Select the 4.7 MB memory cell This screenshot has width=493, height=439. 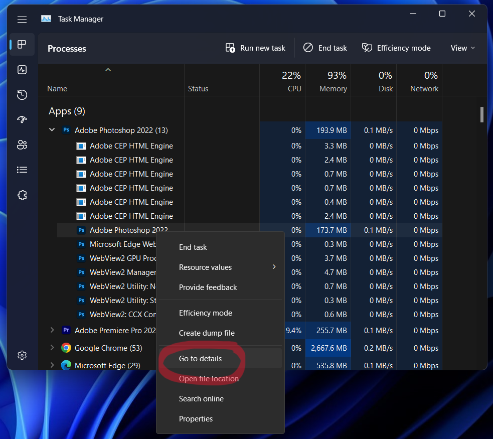tap(328, 272)
